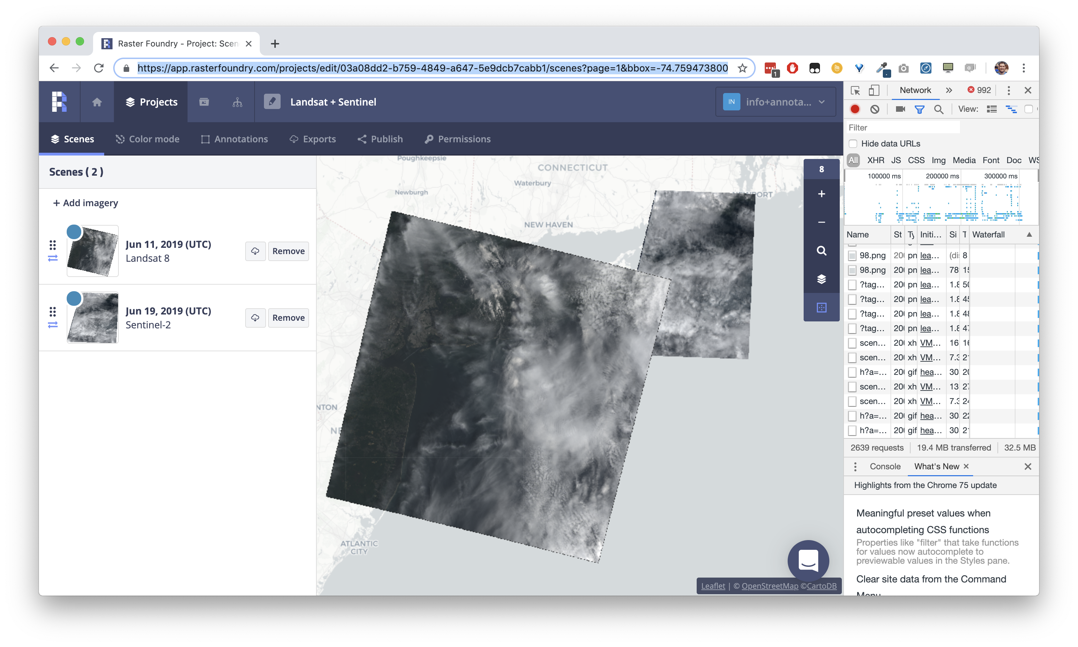Click the DevTools record network button
The image size is (1078, 647).
[x=855, y=109]
